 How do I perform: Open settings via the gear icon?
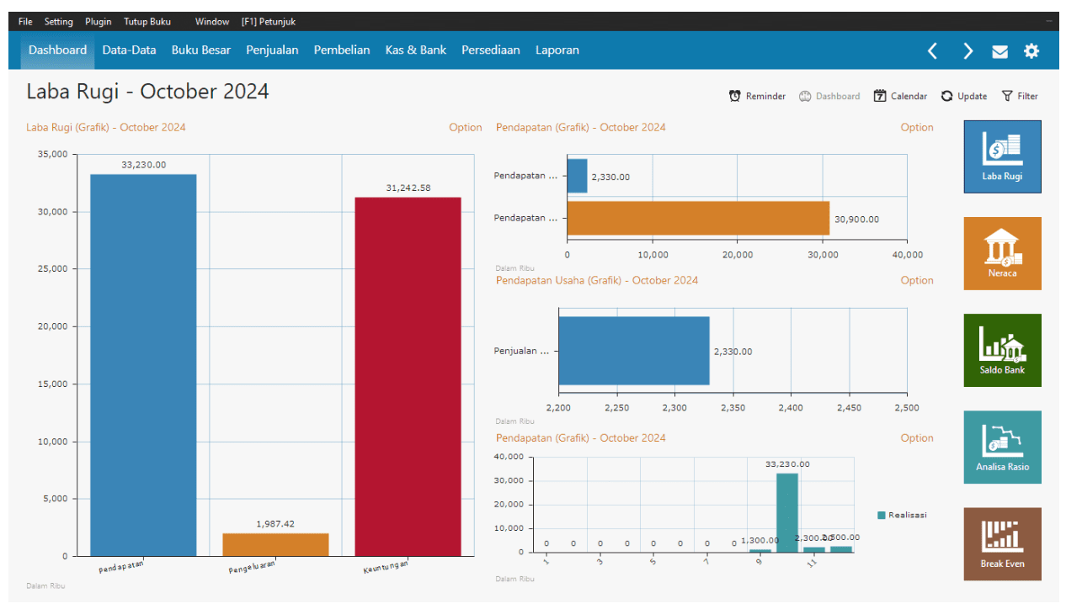click(1031, 51)
